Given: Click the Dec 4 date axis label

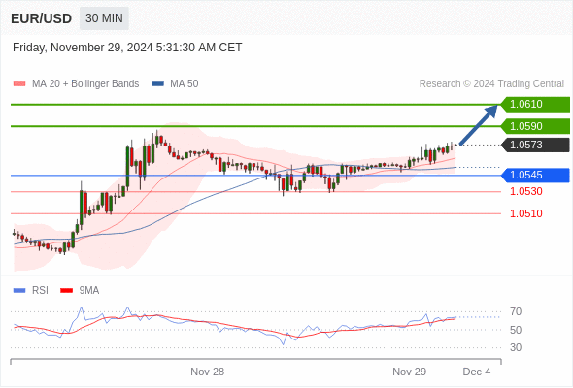Looking at the screenshot, I should 477,372.
